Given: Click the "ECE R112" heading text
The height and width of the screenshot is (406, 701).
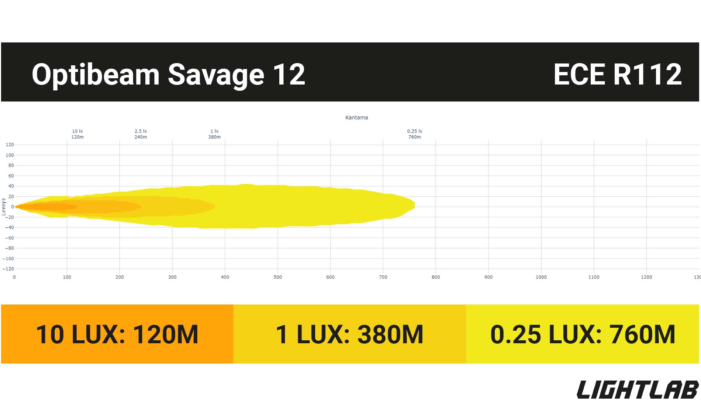Looking at the screenshot, I should tap(617, 74).
